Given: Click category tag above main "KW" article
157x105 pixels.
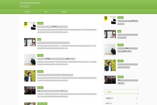Looking at the screenshot, I should [x=40, y=55].
